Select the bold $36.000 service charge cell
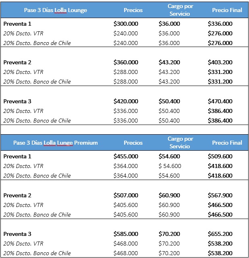249x258 pixels. (169, 24)
